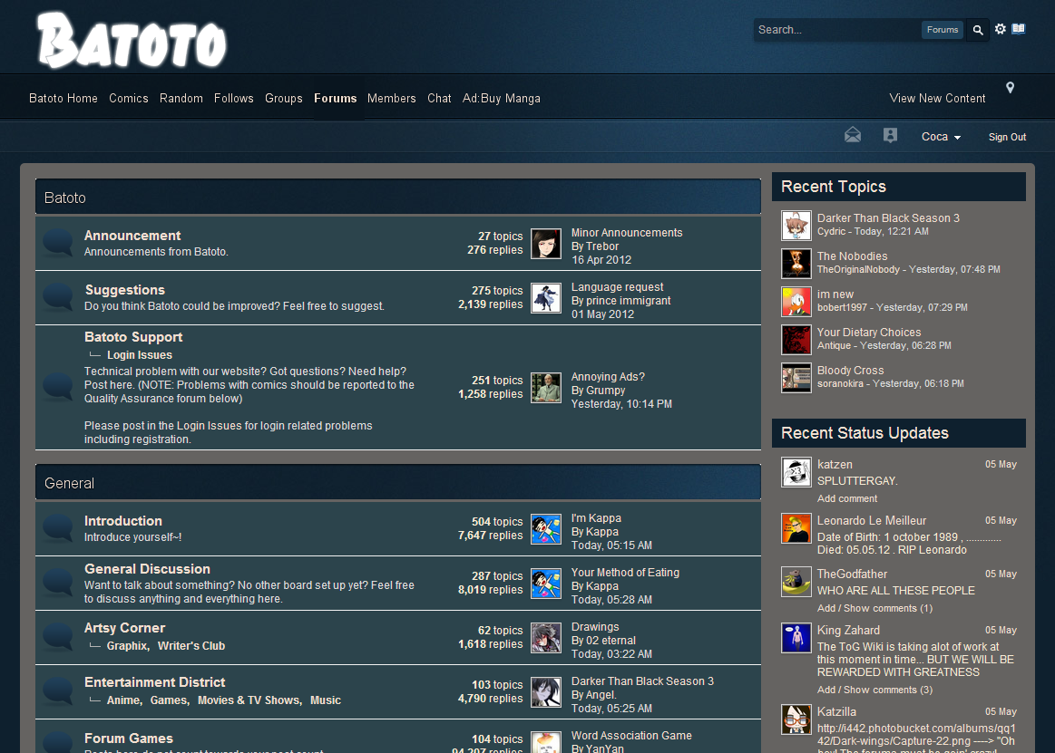Change search scope via Forums button
The image size is (1055, 753).
click(942, 30)
